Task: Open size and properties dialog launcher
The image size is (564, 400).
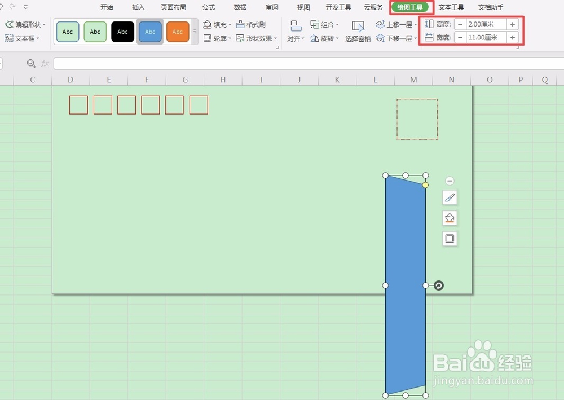Action: [x=517, y=47]
